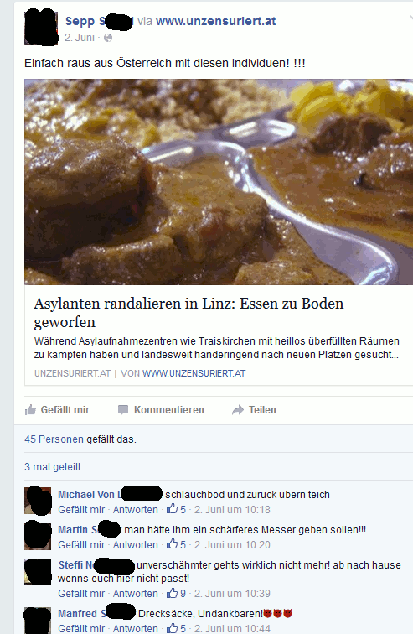
Task: Click the thumbs-up count on Manfred's comment
Action: (177, 628)
